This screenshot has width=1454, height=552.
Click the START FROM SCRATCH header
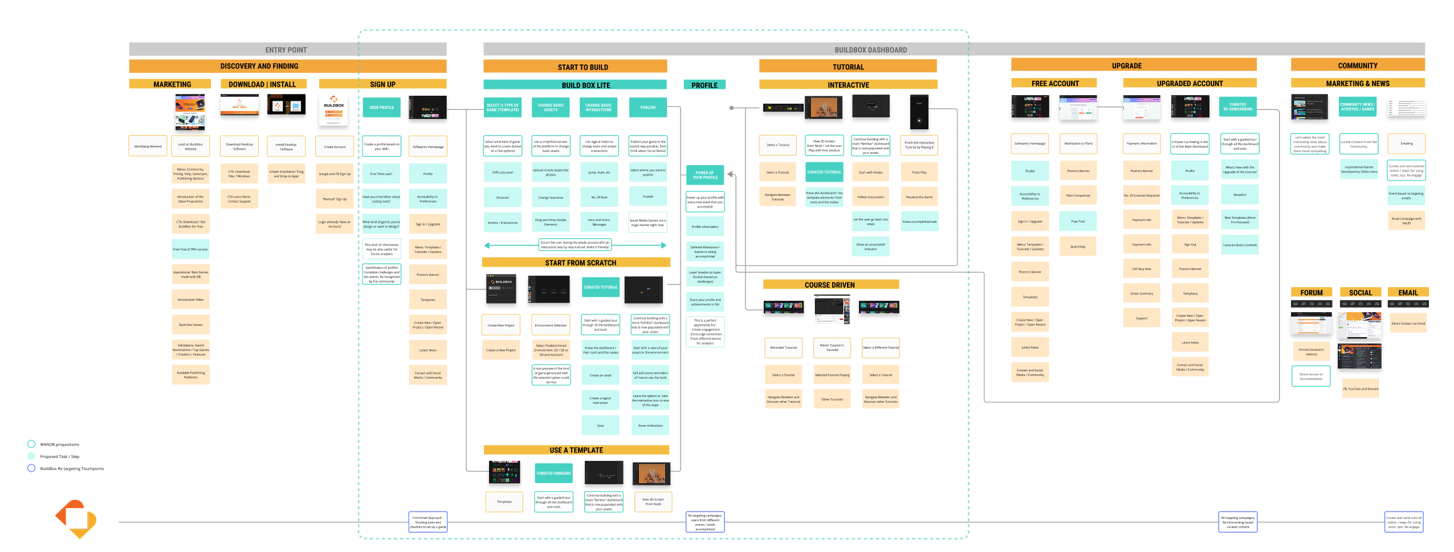[x=576, y=262]
